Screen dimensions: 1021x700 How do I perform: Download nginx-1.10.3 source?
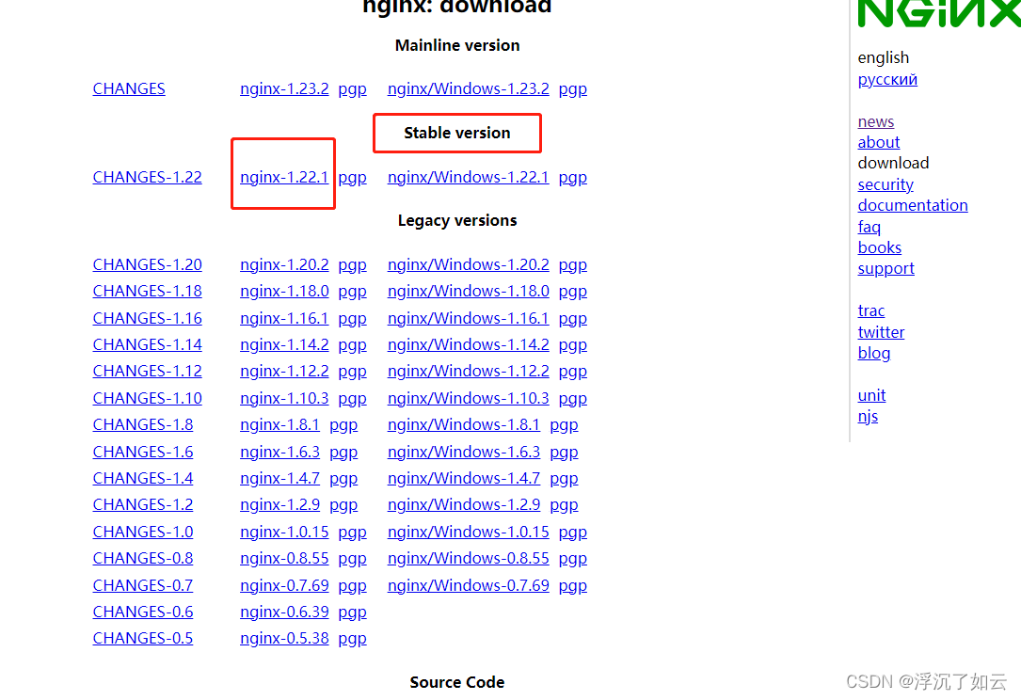[x=284, y=398]
